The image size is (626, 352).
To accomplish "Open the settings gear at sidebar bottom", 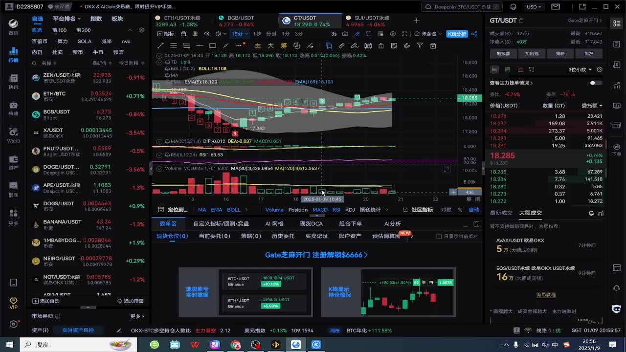I will [14, 324].
